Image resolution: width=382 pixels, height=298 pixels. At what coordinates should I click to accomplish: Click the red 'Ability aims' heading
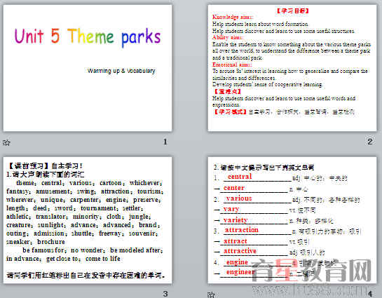click(x=228, y=37)
